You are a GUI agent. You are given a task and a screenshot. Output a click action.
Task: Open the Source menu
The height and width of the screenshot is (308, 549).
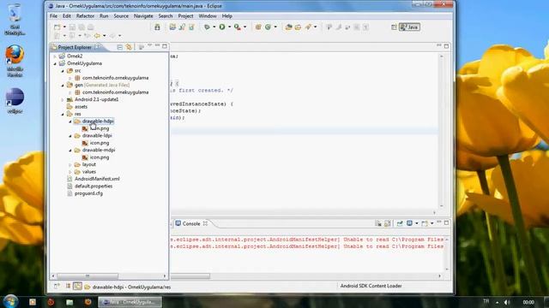coord(121,16)
